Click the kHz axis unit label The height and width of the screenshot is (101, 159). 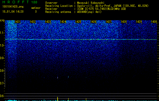2,20
